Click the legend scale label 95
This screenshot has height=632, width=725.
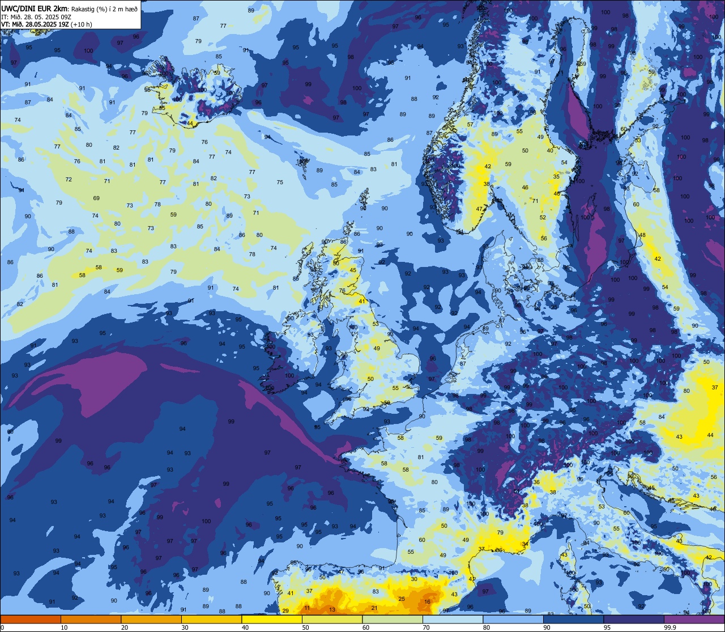(x=607, y=627)
